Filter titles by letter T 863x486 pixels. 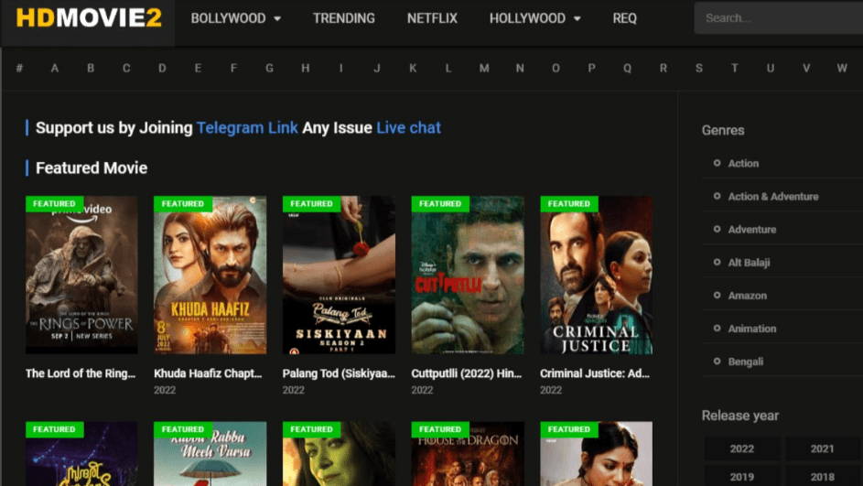coord(734,69)
